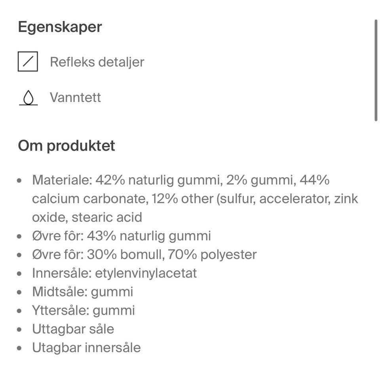Click bullet point beside 'Materiale' entry
The height and width of the screenshot is (387, 380).
pyautogui.click(x=19, y=181)
